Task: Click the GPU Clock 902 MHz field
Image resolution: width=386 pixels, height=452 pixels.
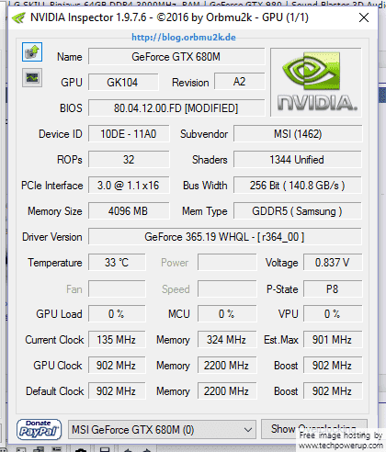Action: pyautogui.click(x=117, y=365)
